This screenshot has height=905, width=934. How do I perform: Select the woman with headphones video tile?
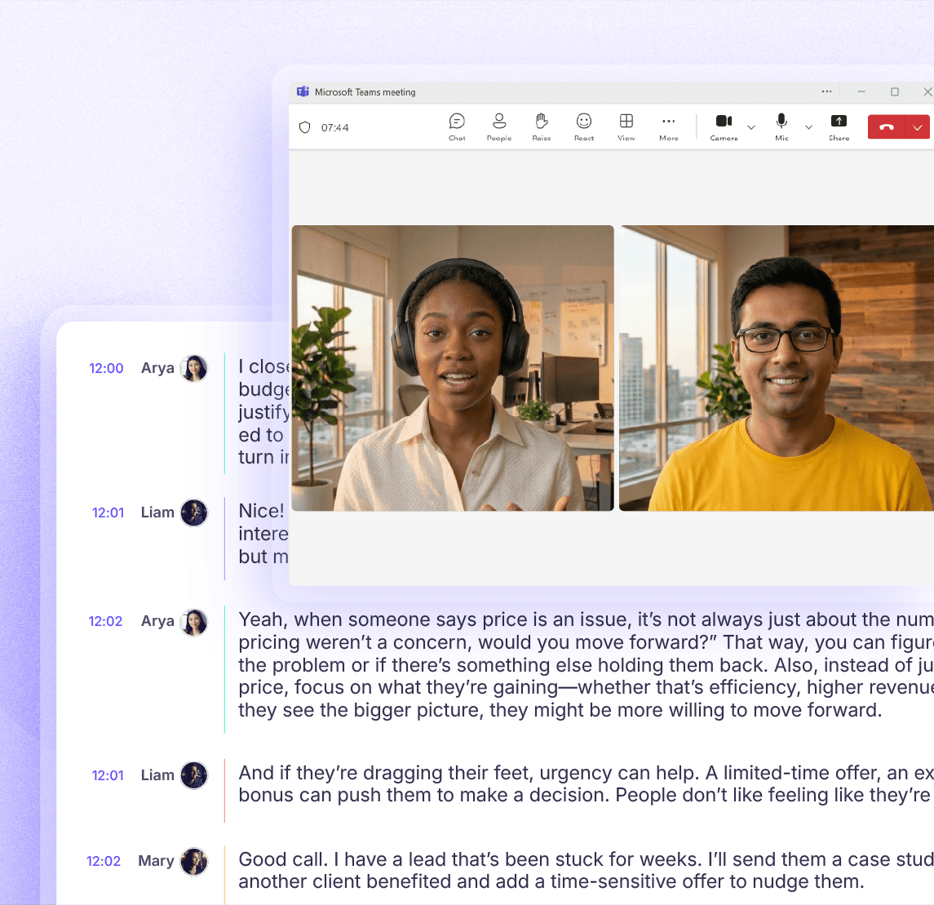(x=453, y=368)
